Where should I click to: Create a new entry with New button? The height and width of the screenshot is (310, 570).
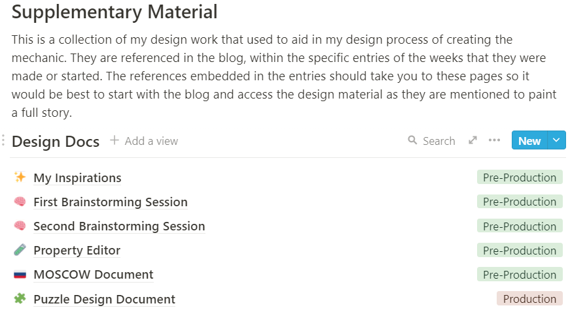pos(529,140)
